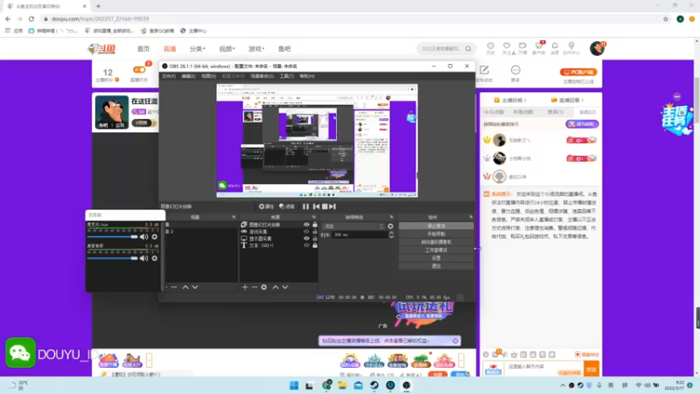
Task: Click the 启动虚拟摄像机 button
Action: click(436, 243)
